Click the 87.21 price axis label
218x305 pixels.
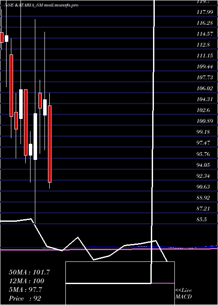point(203,209)
